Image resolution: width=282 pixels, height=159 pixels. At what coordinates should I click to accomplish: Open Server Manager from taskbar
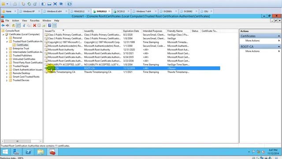tap(16, 152)
